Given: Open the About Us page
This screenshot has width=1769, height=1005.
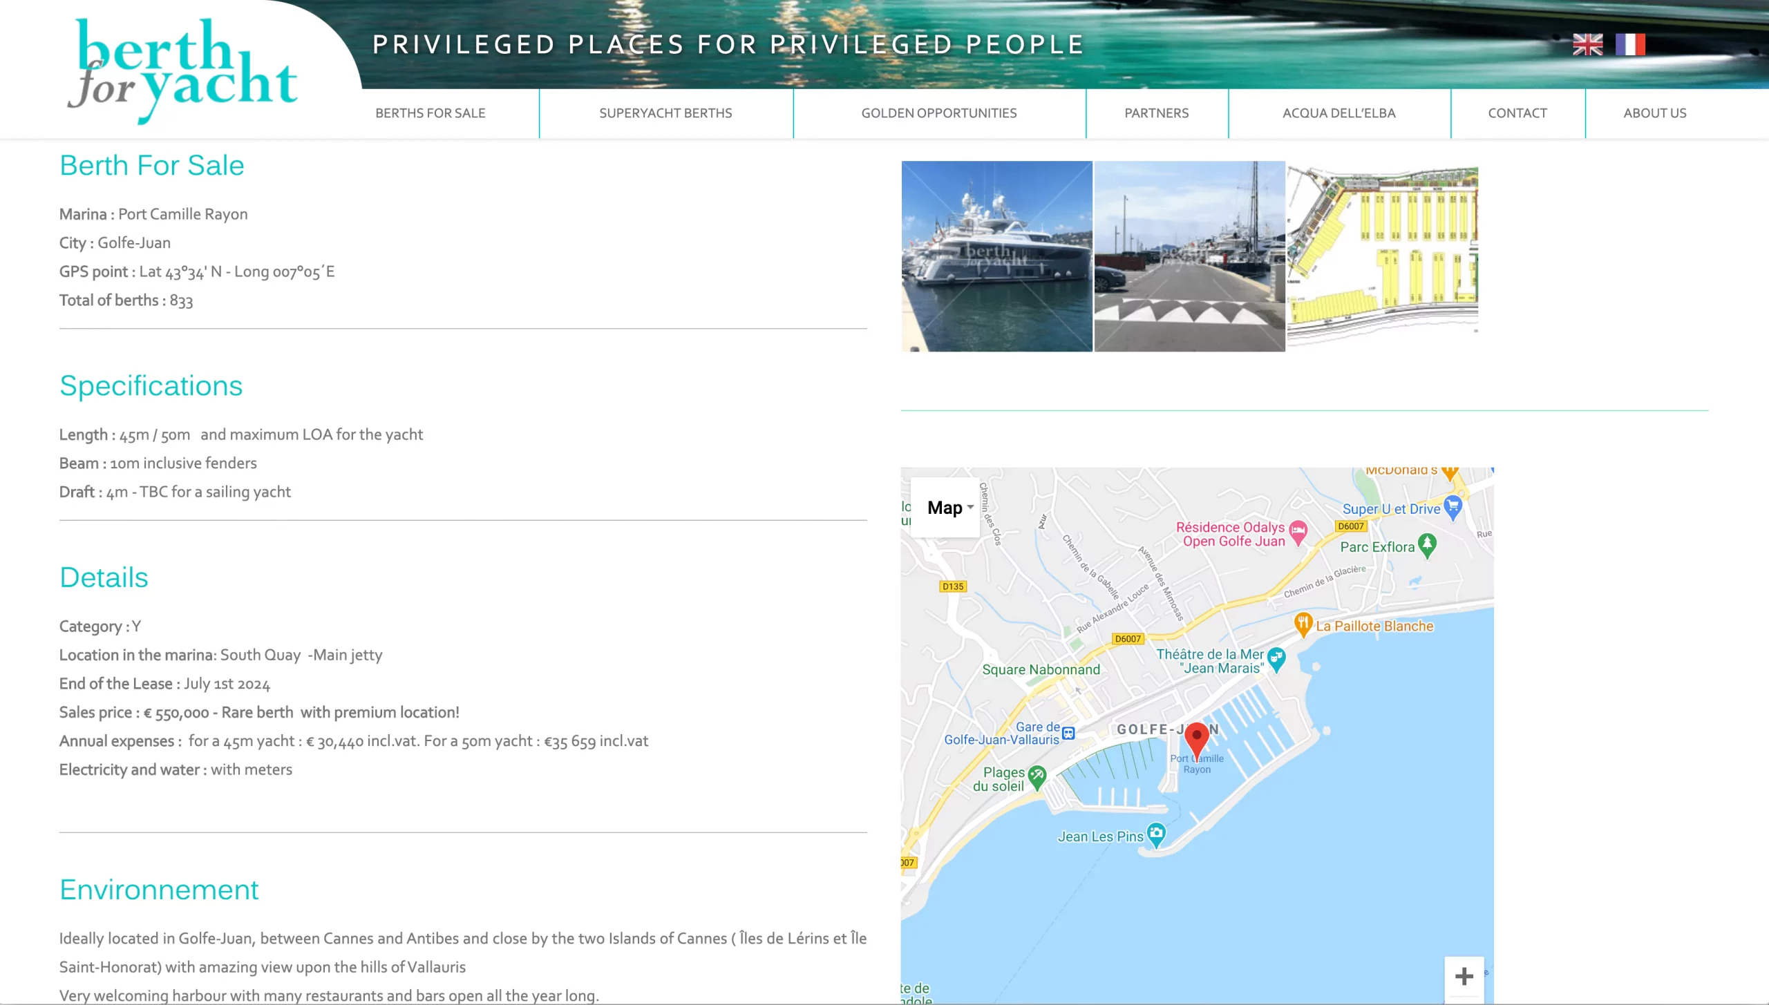Looking at the screenshot, I should 1654,113.
